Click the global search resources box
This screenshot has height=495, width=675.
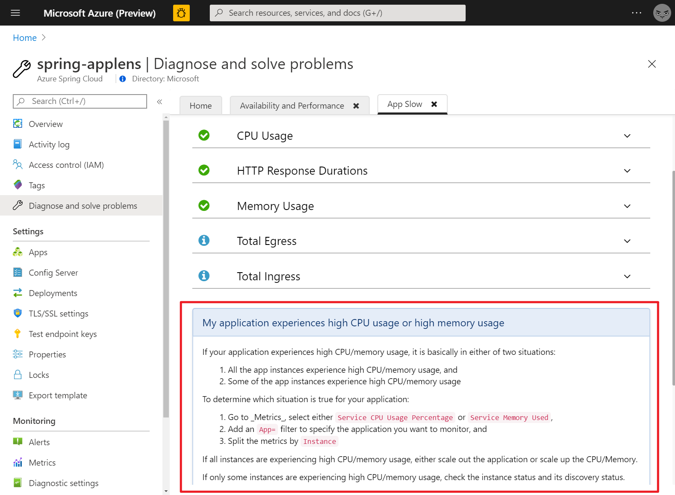pos(337,13)
